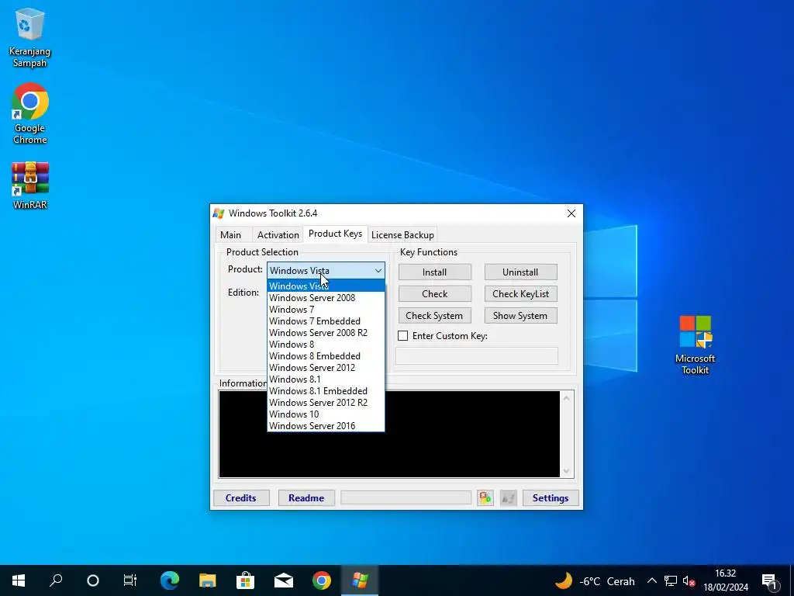Open the License Backup tab

pos(402,234)
